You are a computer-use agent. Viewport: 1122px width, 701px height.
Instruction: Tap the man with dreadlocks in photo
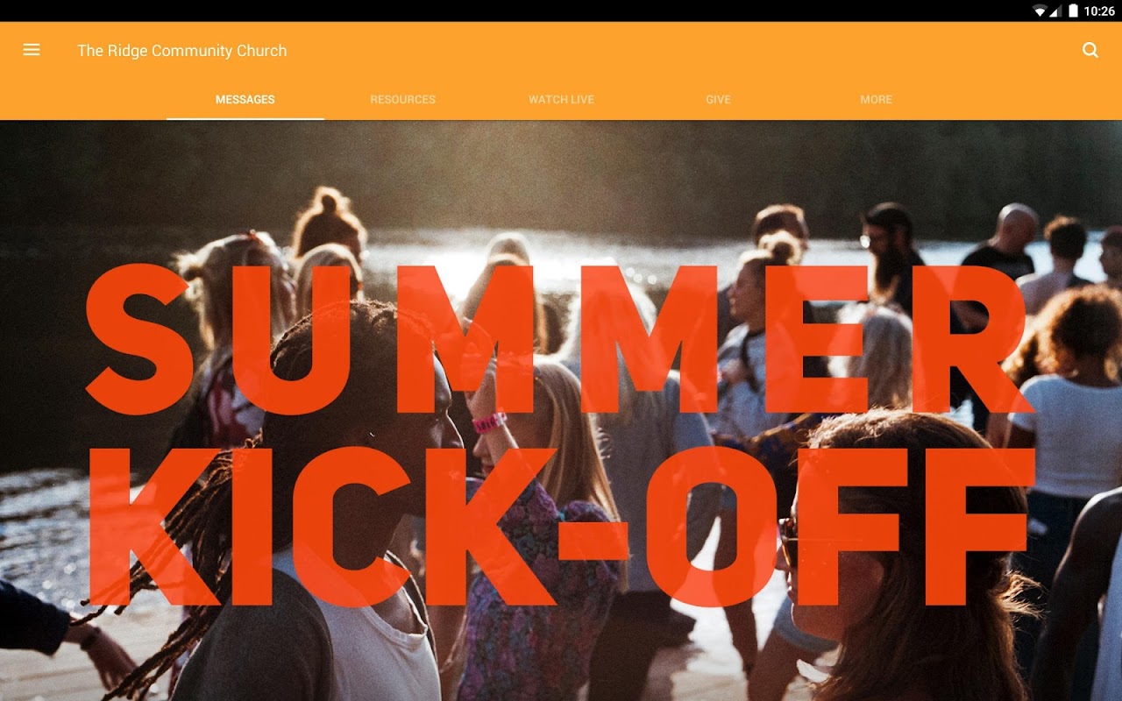coord(333,508)
